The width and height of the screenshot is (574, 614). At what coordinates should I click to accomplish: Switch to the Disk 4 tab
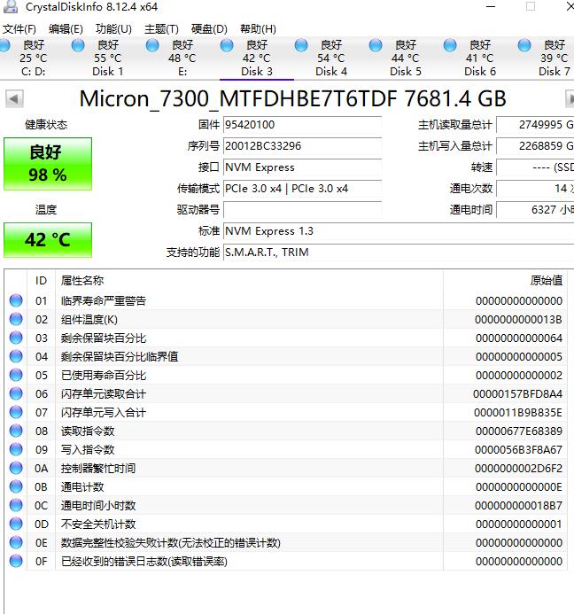[x=331, y=58]
